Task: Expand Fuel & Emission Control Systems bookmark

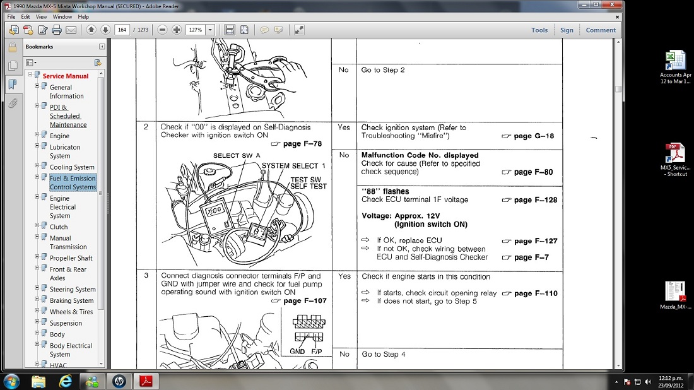Action: point(37,177)
